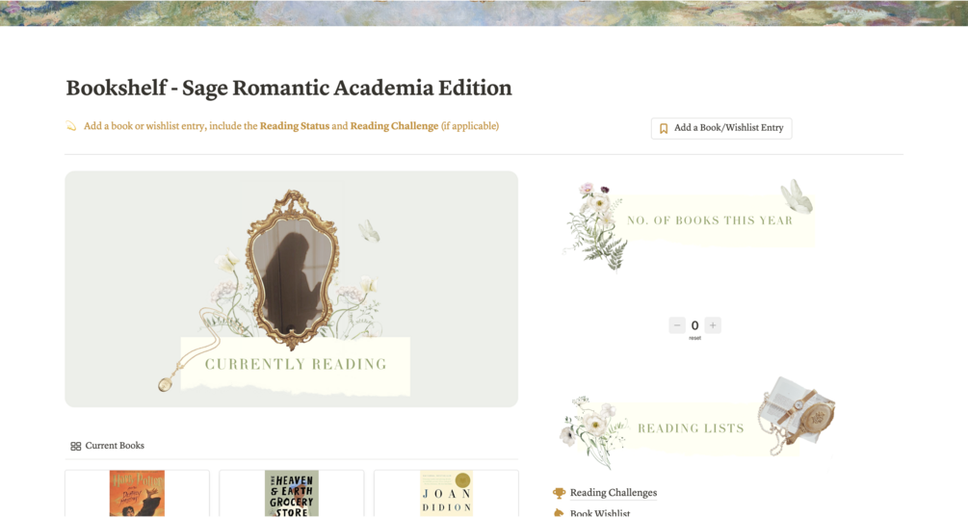Open the Current Books gallery view tab
The image size is (968, 517).
click(114, 446)
